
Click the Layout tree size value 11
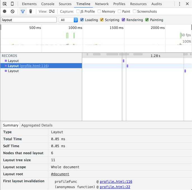53,160
